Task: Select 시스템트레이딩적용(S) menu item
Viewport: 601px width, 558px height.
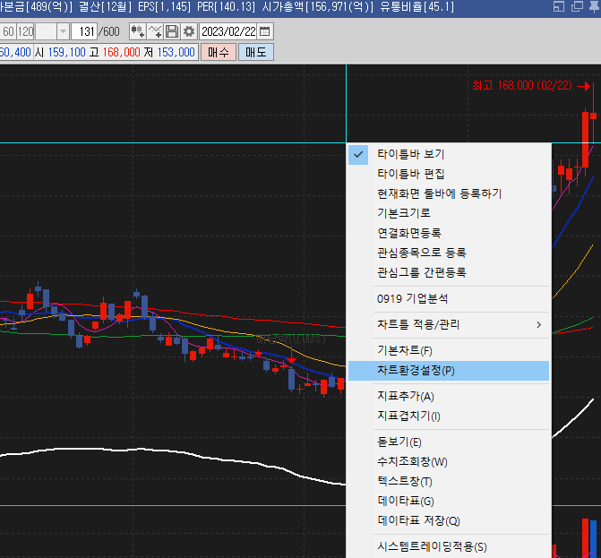Action: 449,547
